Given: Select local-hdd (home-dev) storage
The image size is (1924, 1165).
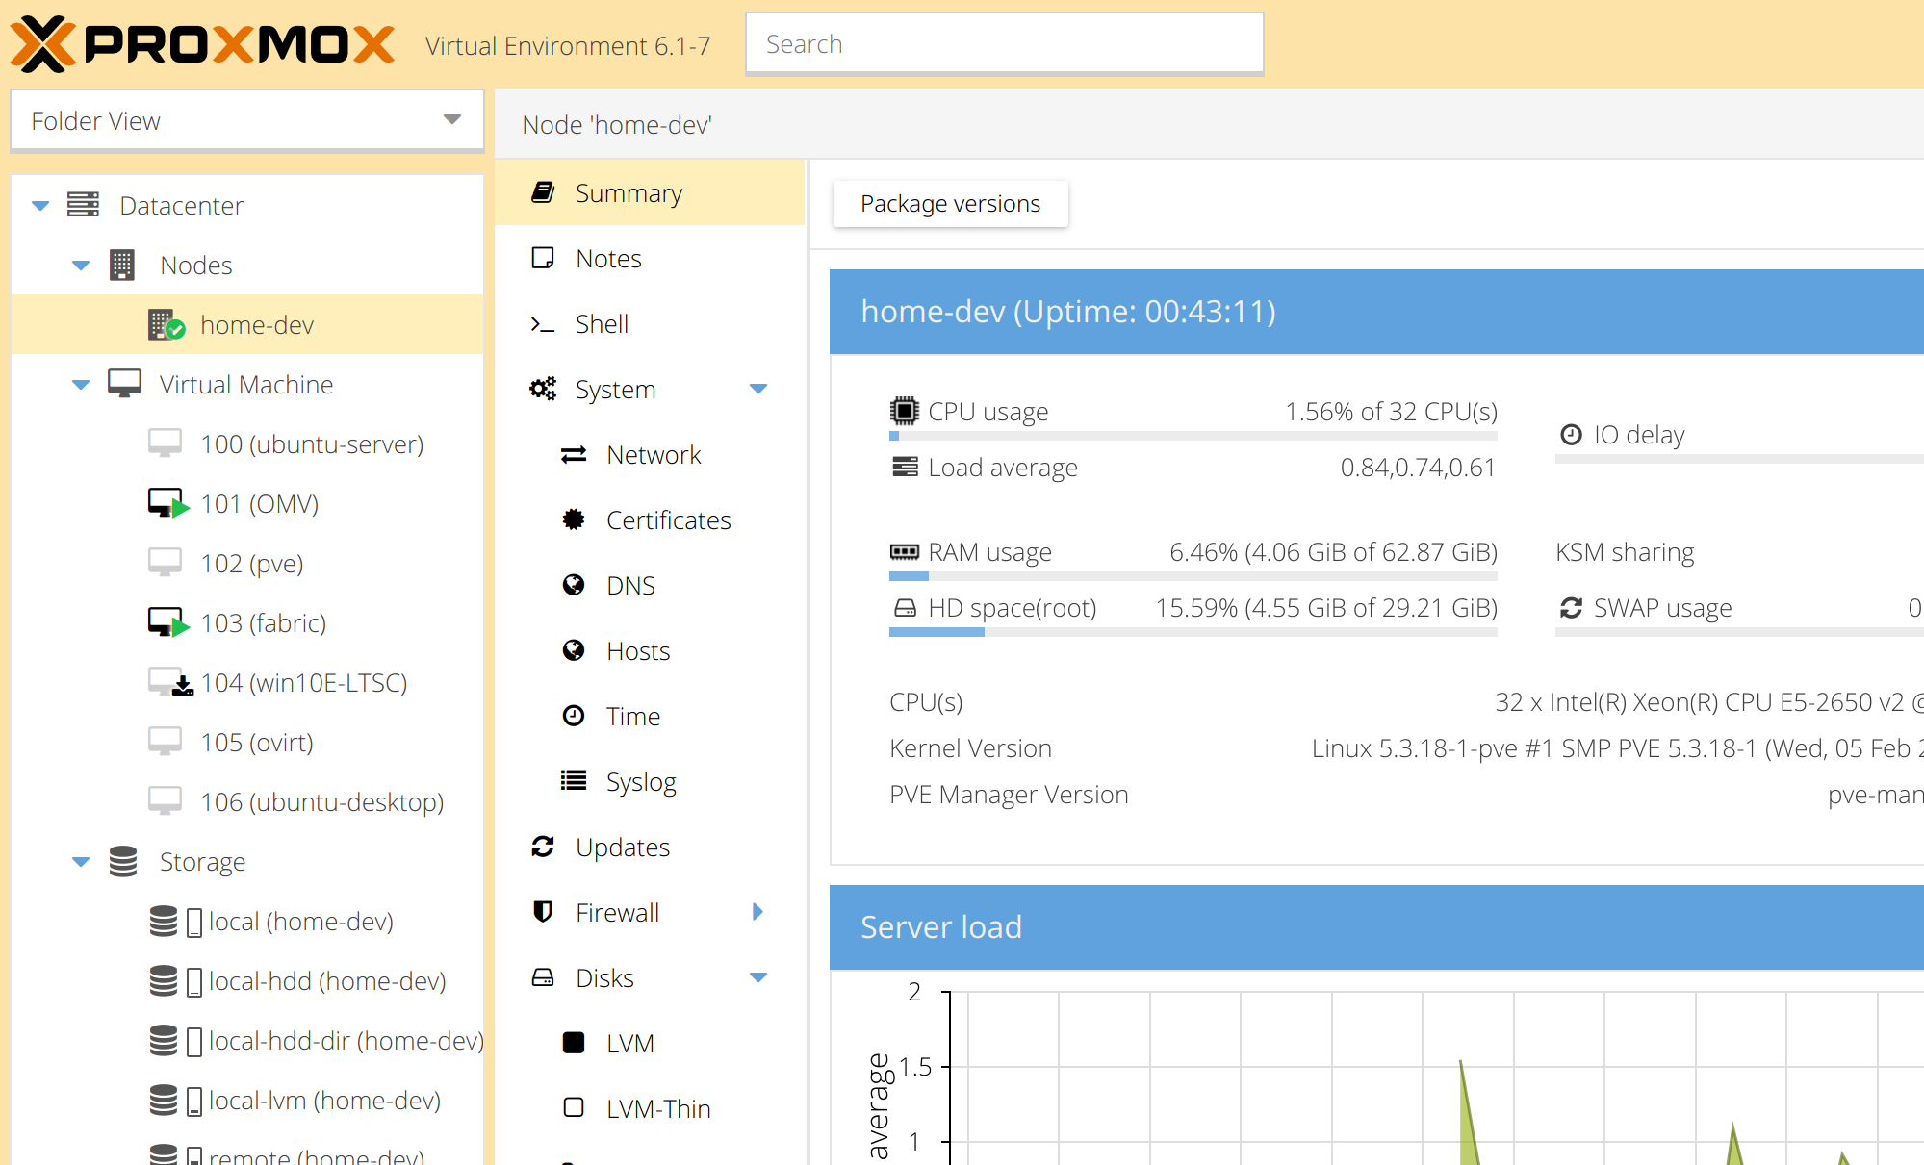Looking at the screenshot, I should point(247,980).
